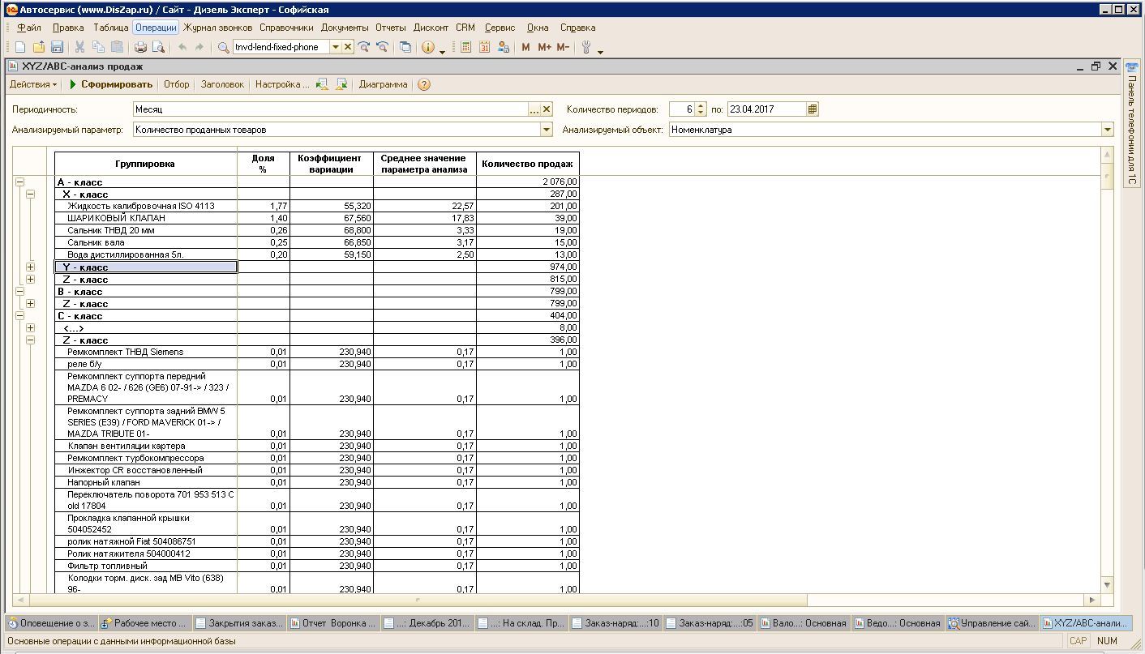Click the New document toolbar icon
Viewport: 1145px width, 654px height.
(x=21, y=48)
